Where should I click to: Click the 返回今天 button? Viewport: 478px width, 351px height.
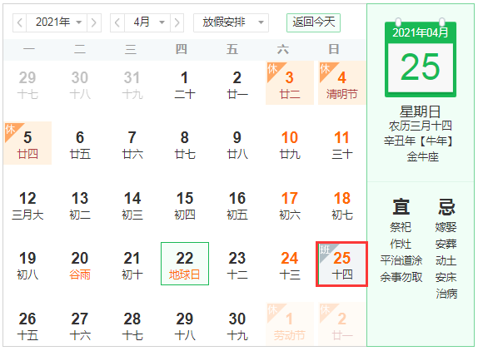click(x=313, y=22)
